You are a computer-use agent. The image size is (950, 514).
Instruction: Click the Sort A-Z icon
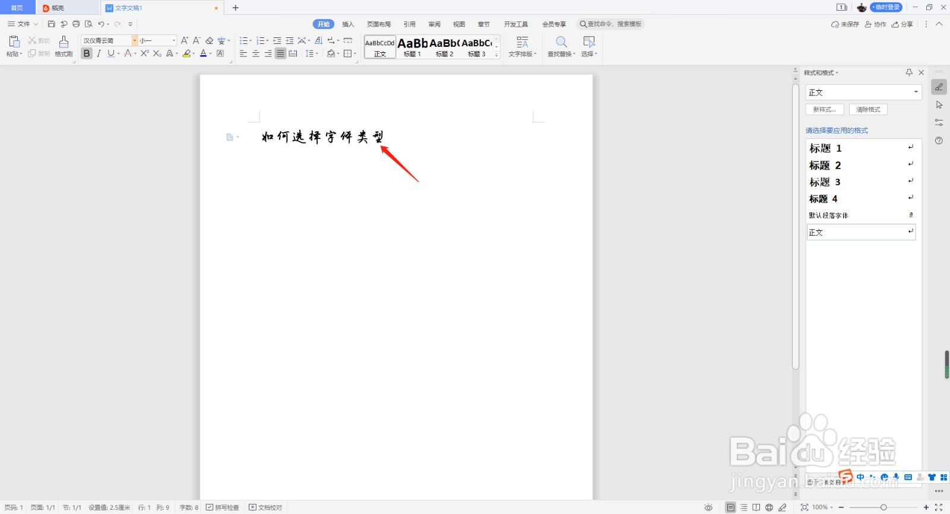pos(318,40)
